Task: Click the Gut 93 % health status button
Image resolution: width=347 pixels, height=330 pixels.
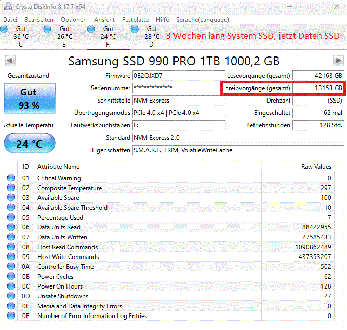Action: 30,98
